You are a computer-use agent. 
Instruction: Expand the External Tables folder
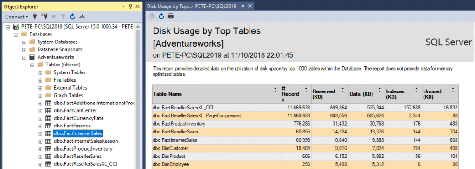click(40, 88)
